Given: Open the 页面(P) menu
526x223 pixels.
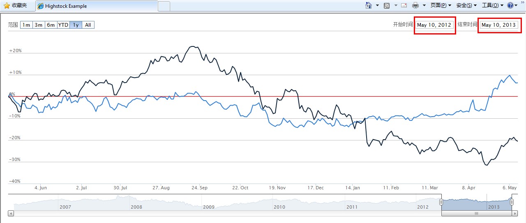Looking at the screenshot, I should 441,5.
